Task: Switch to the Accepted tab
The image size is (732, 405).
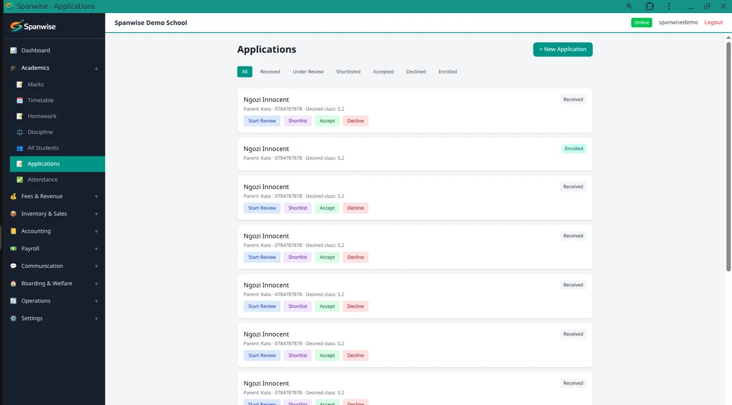Action: tap(383, 72)
